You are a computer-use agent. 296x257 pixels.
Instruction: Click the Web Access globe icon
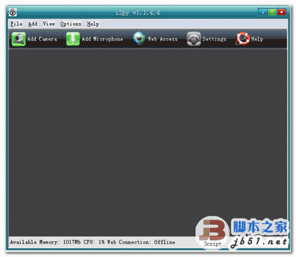click(x=139, y=39)
